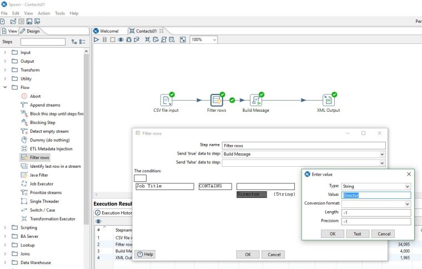The height and width of the screenshot is (269, 422).
Task: Select the XML Output step icon
Action: [x=329, y=100]
